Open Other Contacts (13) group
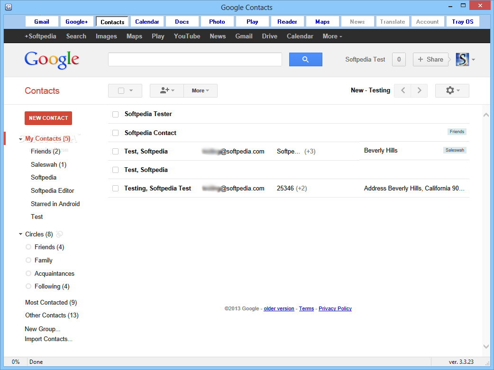The height and width of the screenshot is (370, 494). [52, 316]
